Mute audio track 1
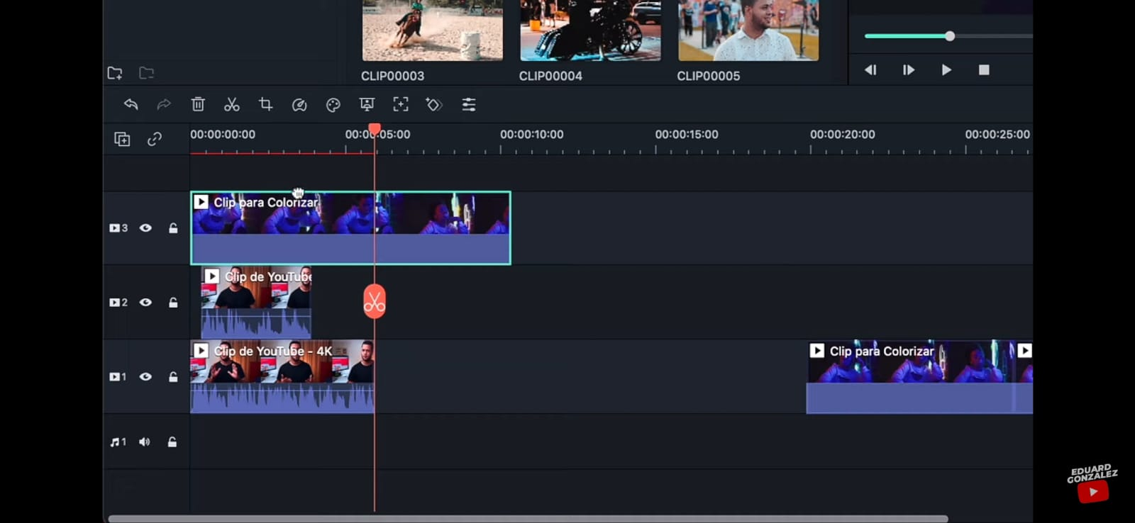1135x523 pixels. click(x=145, y=442)
